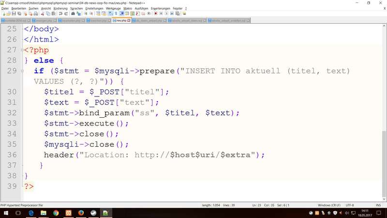Open the Ausführen menu

tap(141, 8)
